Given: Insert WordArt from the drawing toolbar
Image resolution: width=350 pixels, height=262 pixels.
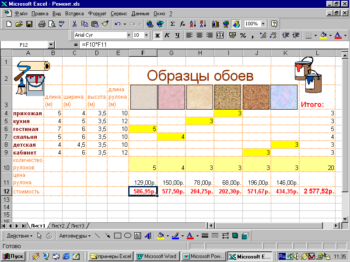Looking at the screenshot, I should (x=148, y=236).
